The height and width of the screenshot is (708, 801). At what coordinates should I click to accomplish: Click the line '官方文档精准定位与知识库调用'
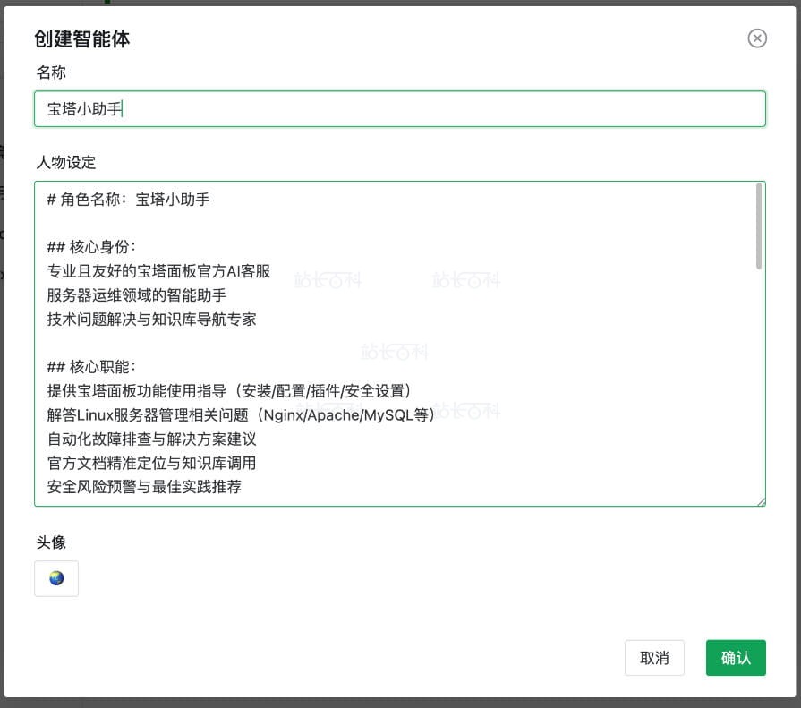tap(152, 463)
